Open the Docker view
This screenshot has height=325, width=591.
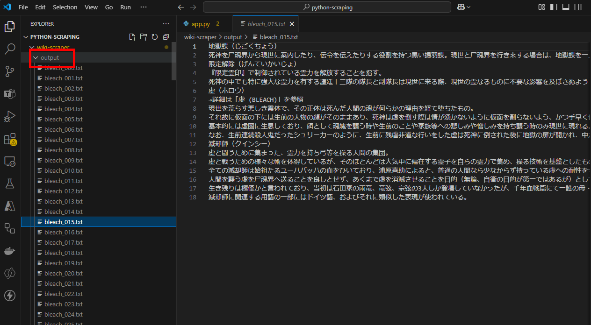[x=10, y=251]
